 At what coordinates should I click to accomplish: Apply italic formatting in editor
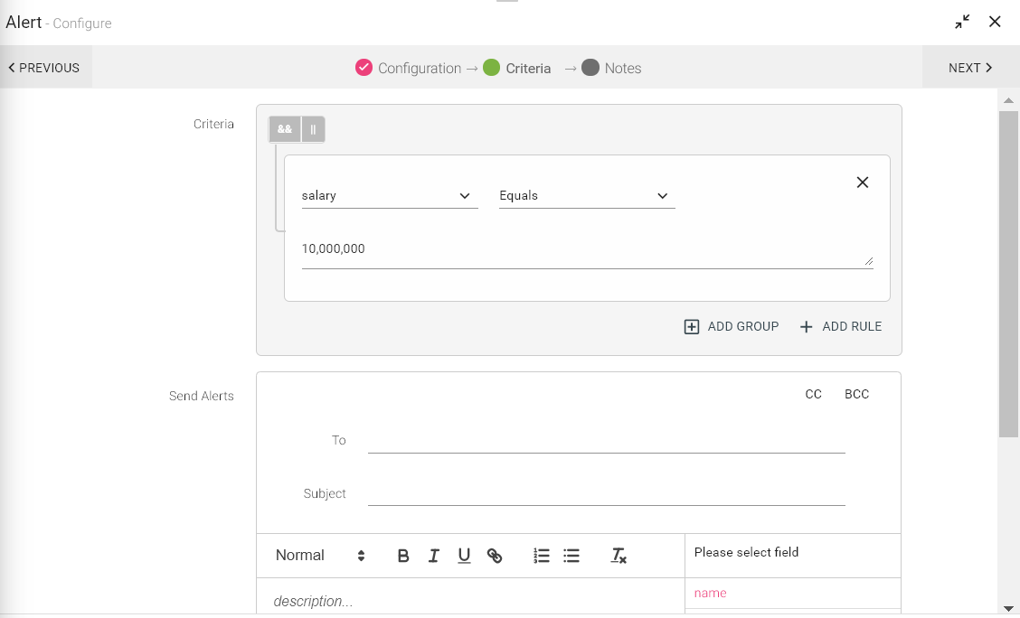(x=434, y=556)
